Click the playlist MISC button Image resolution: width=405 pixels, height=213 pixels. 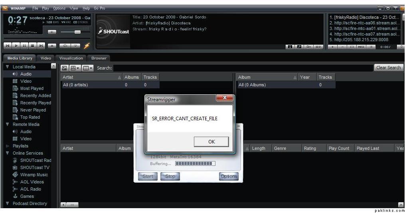click(x=361, y=47)
